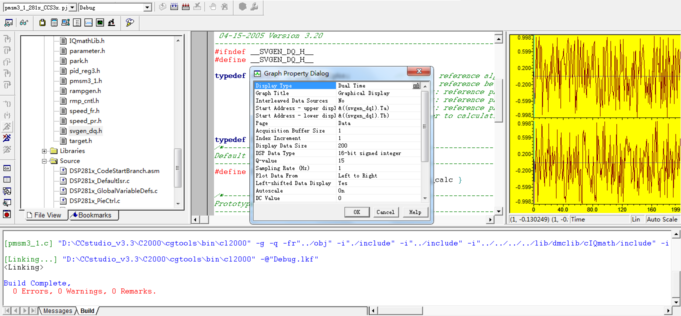The image size is (681, 316).
Task: Click the top step-into braces sidebar icon
Action: [x=7, y=39]
